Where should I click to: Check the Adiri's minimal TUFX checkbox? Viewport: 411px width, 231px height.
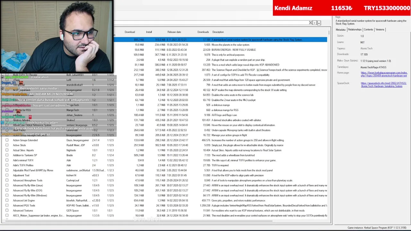coord(7,160)
